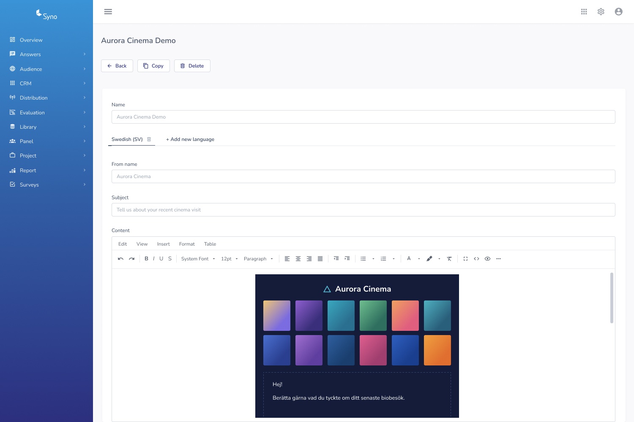Expand the Answers sidebar section

(46, 54)
